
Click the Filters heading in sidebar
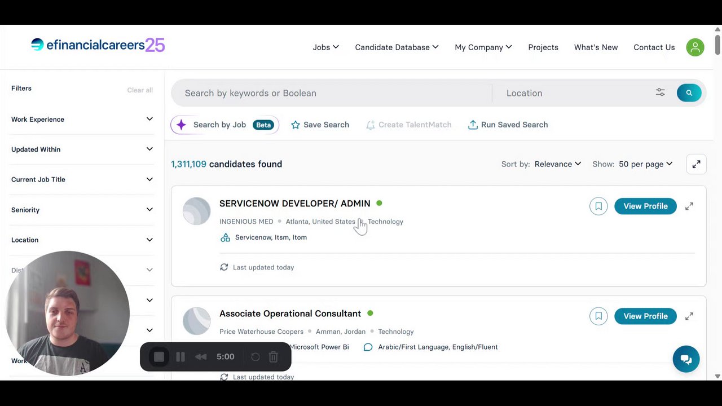point(21,89)
